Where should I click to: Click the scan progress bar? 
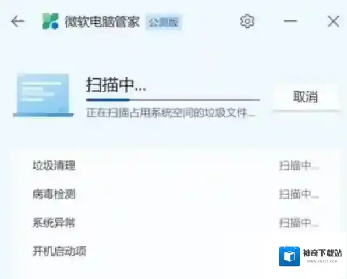(173, 100)
